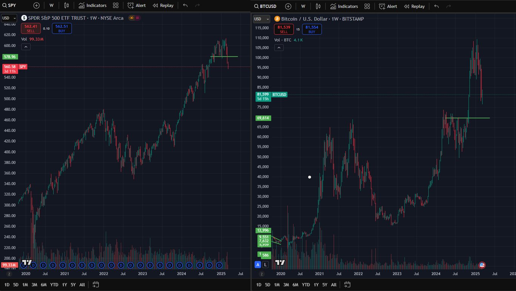Click the SPDR S&P 500 ETF logo icon
Screen dimensions: 516x291
tap(24, 18)
